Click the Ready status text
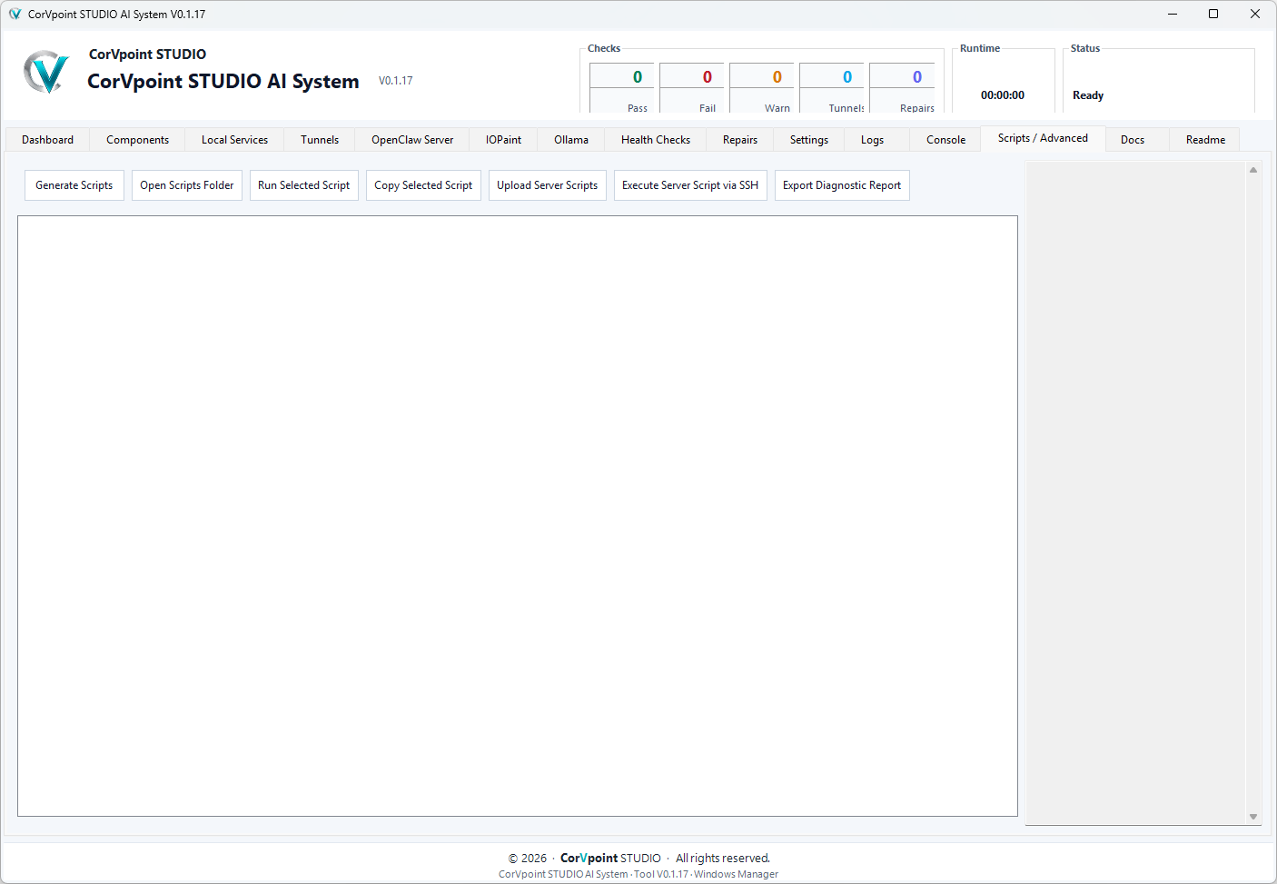This screenshot has width=1277, height=884. [1088, 95]
